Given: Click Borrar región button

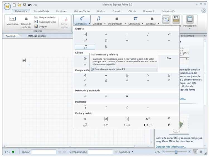Looking at the screenshot, I should pyautogui.click(x=64, y=22).
